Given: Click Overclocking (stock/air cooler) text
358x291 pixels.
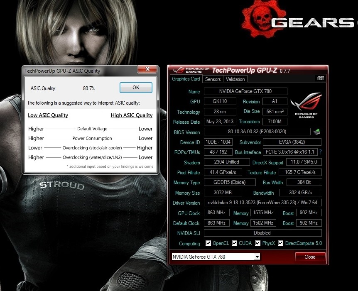Looking at the screenshot, I should tap(92, 148).
